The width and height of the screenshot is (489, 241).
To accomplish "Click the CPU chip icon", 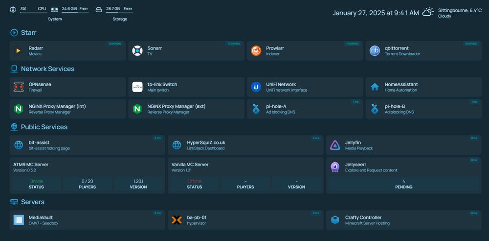I will pyautogui.click(x=13, y=10).
